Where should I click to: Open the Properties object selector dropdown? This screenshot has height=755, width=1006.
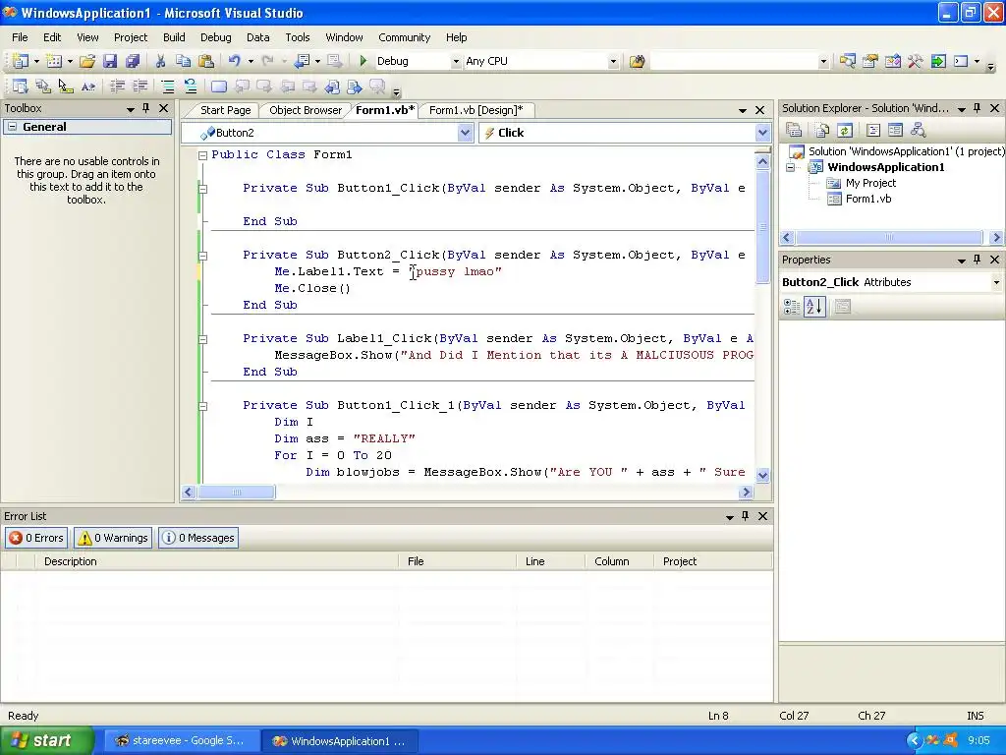pos(996,282)
